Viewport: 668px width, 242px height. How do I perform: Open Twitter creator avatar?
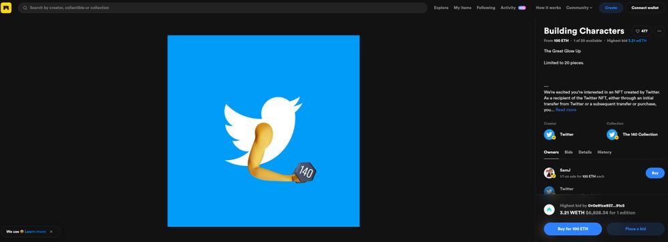550,135
